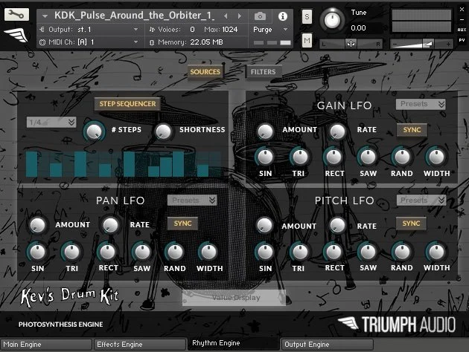Image resolution: width=469 pixels, height=352 pixels.
Task: Adjust the Shortness knob
Action: pos(163,131)
